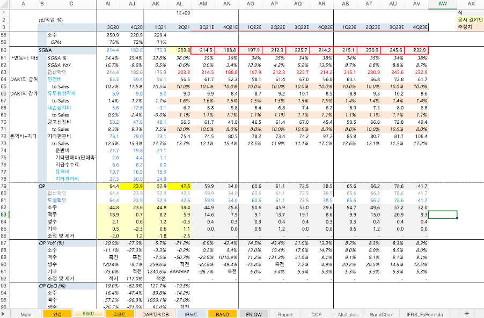The height and width of the screenshot is (318, 484).
Task: Click the 모델확인 label cell
Action: pos(71,200)
